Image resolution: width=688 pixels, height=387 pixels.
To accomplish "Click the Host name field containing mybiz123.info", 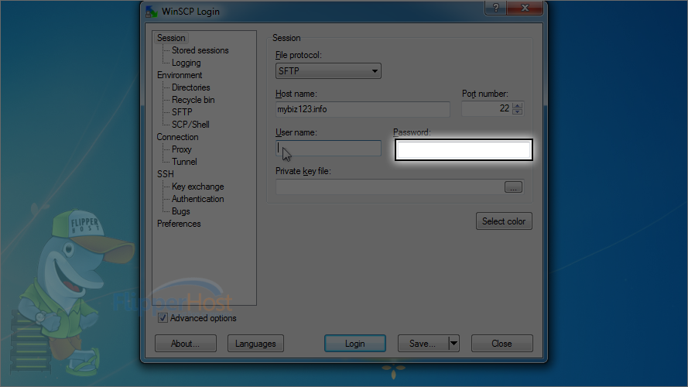I will click(362, 109).
